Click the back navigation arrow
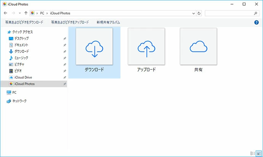This screenshot has width=263, height=157. 5,13
